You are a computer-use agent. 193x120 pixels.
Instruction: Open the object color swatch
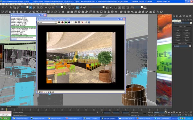[190, 46]
